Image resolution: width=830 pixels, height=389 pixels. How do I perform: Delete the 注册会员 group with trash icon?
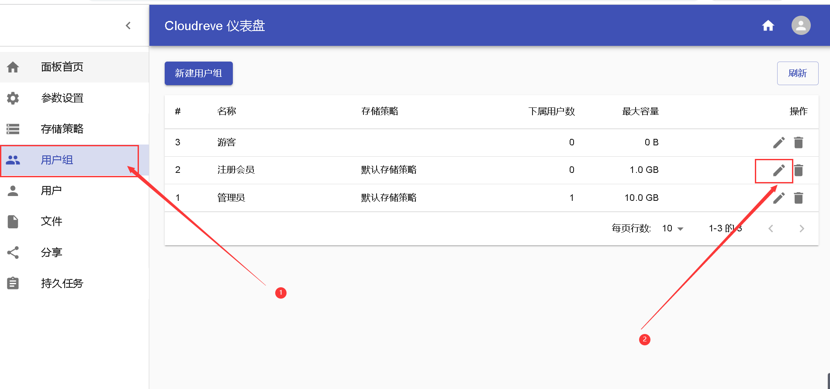point(799,170)
